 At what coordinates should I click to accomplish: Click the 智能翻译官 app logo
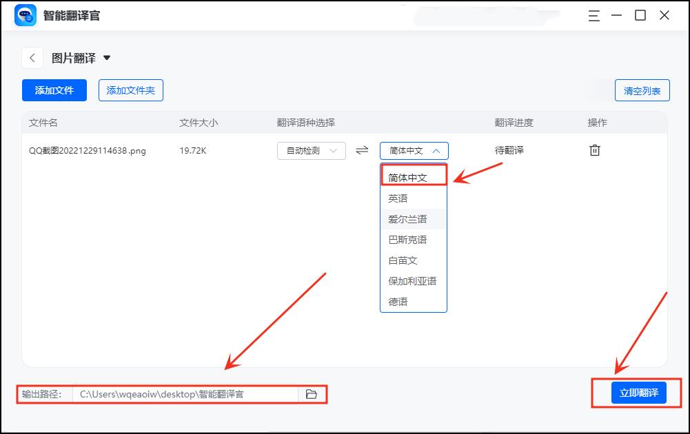click(26, 15)
